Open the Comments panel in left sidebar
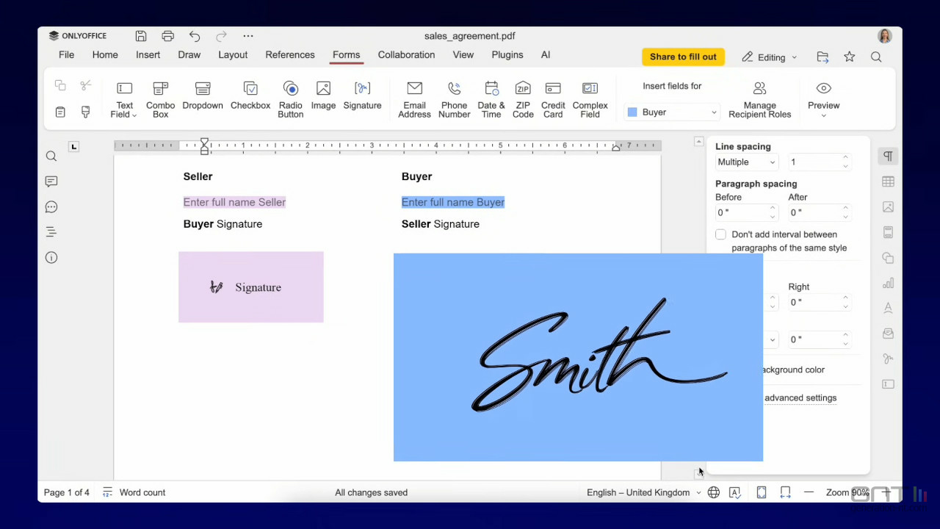940x529 pixels. click(x=51, y=181)
